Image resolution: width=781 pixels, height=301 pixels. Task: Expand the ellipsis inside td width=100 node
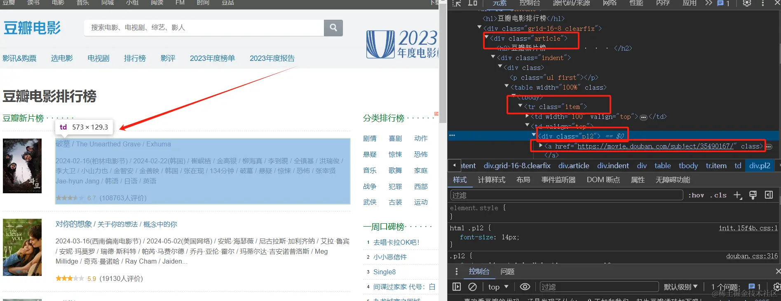(x=643, y=117)
